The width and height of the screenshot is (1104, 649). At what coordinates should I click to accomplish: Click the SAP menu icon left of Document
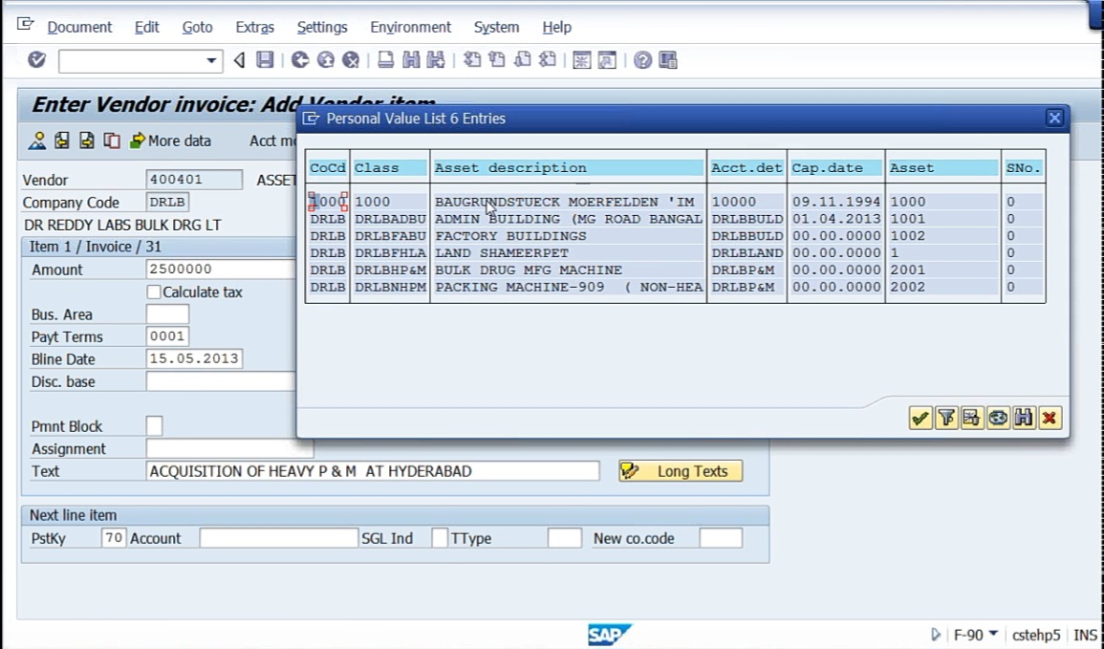pyautogui.click(x=26, y=25)
